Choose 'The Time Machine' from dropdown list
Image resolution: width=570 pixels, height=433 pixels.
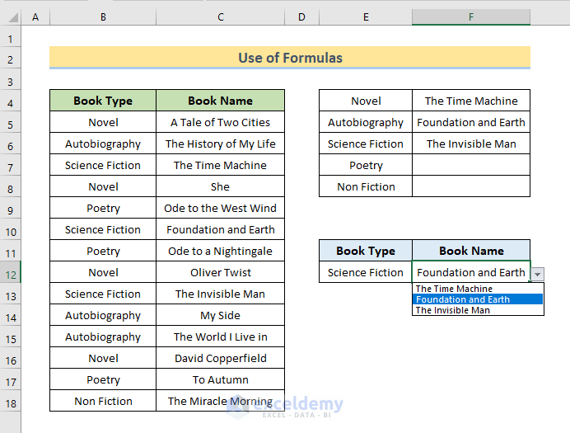[x=478, y=289]
